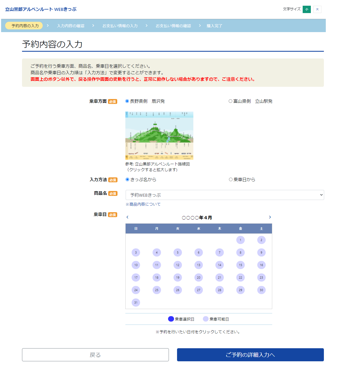
Task: Choose the きっぷ名から input method
Action: tap(127, 180)
